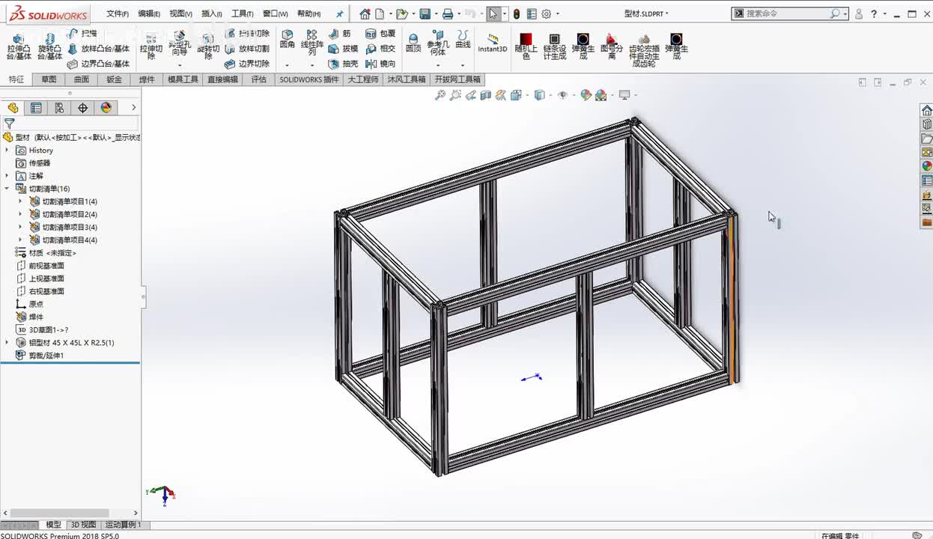
Task: Open the 线性阵列 pattern dropdown arrow
Action: pyautogui.click(x=311, y=65)
